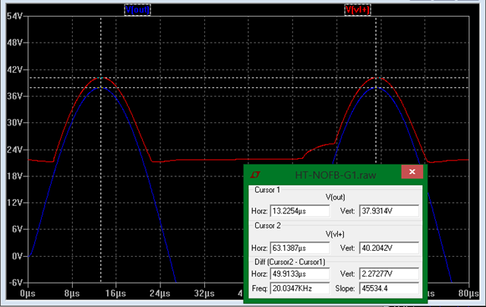Click the LTspice logo icon in cursor dialog
Image resolution: width=486 pixels, height=307 pixels.
coord(255,173)
